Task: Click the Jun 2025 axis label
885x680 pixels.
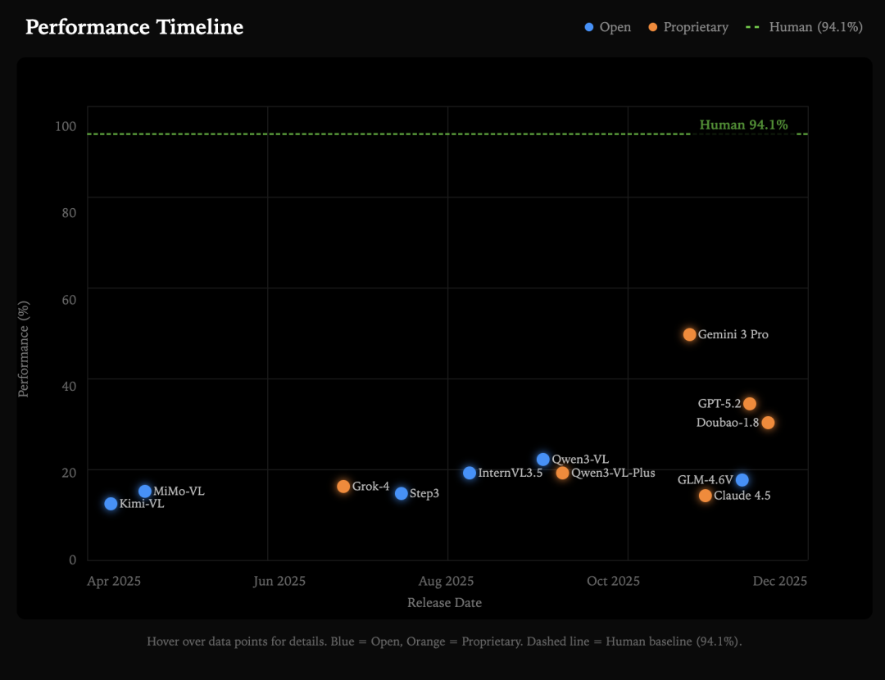Action: click(279, 581)
